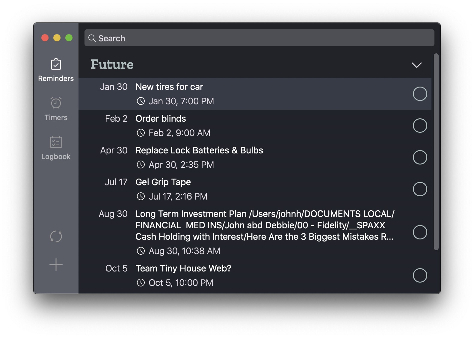
Task: Select the Team Tiny House Web? reminder
Action: tap(183, 268)
